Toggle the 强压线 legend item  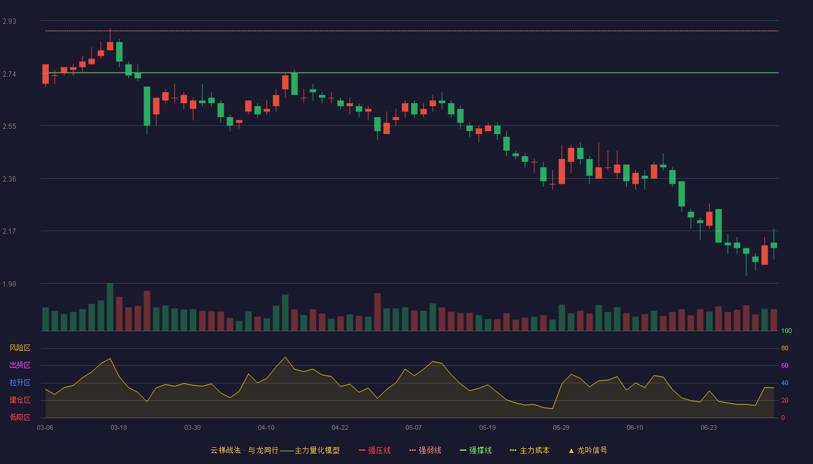375,450
